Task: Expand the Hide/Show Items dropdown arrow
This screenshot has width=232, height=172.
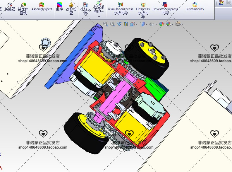Action: pos(156,24)
